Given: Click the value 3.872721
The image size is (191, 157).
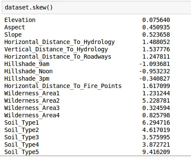Looking at the screenshot, I should pyautogui.click(x=156, y=144).
